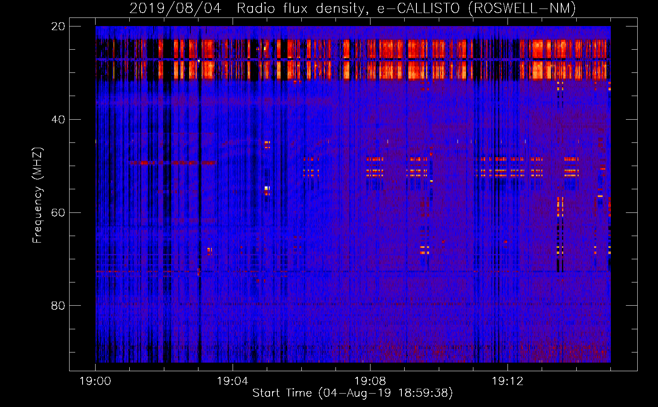
Task: Click the 20 frequency tick label
Action: pyautogui.click(x=58, y=26)
